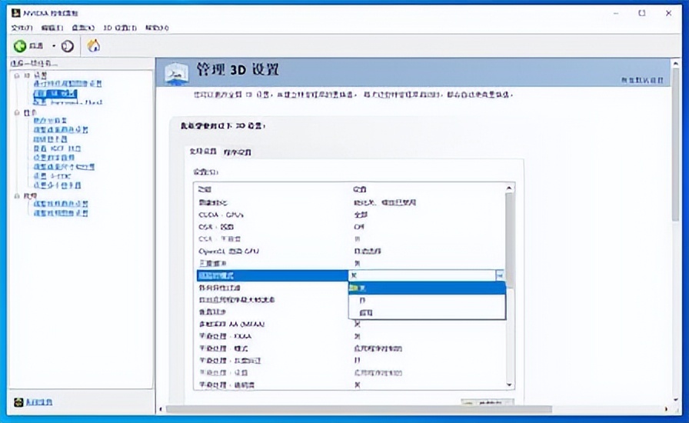Viewport: 689px width, 423px height.
Task: Switch to Global Settings tab
Action: (x=202, y=152)
